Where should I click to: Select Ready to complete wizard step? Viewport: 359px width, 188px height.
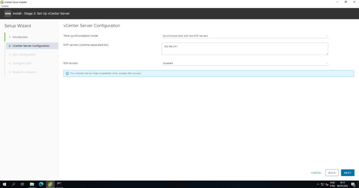[24, 72]
